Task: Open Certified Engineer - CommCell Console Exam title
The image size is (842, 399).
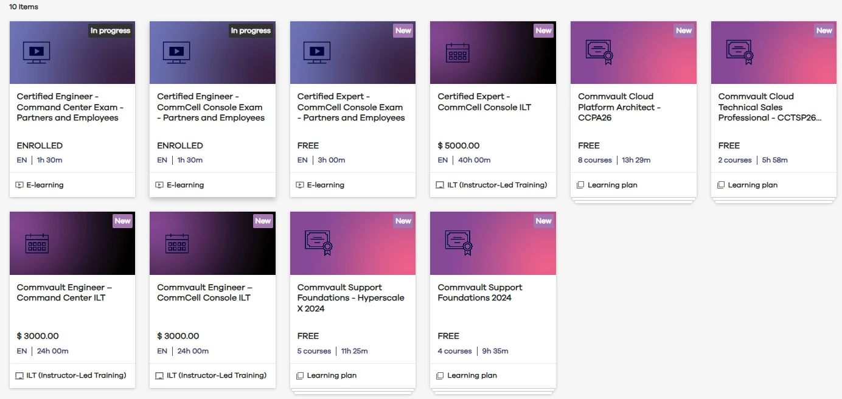Action: tap(211, 107)
